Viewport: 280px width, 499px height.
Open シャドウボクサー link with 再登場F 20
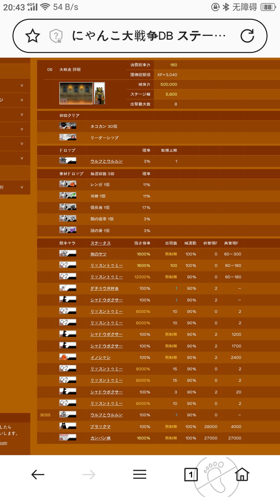click(x=107, y=392)
